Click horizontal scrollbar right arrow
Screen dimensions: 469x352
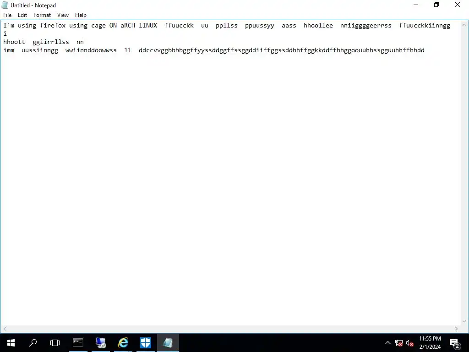pos(457,329)
